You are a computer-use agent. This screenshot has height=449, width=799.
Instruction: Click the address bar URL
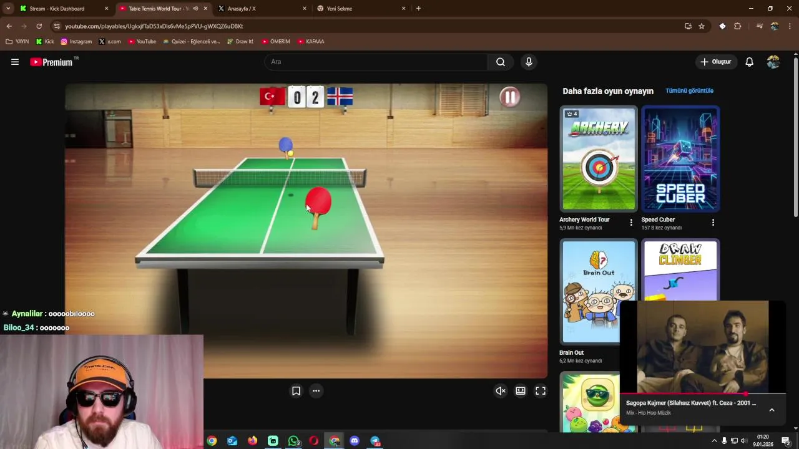(154, 26)
